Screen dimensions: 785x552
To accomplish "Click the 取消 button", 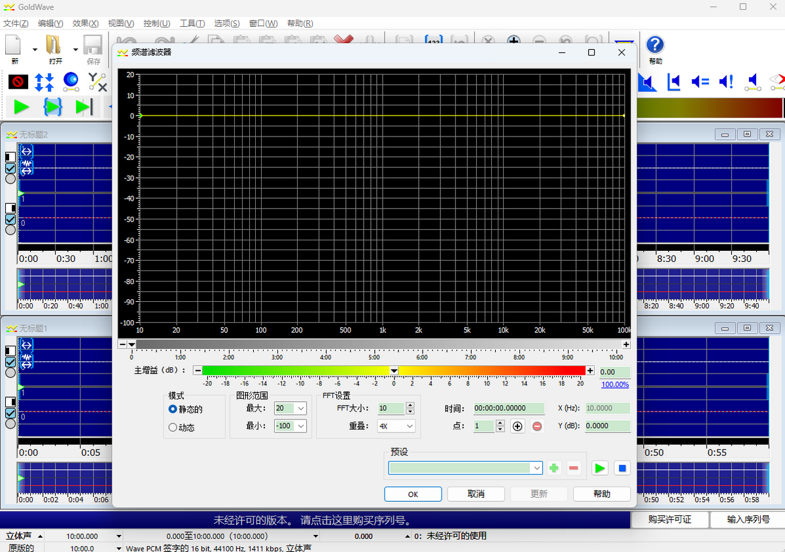I will 476,494.
